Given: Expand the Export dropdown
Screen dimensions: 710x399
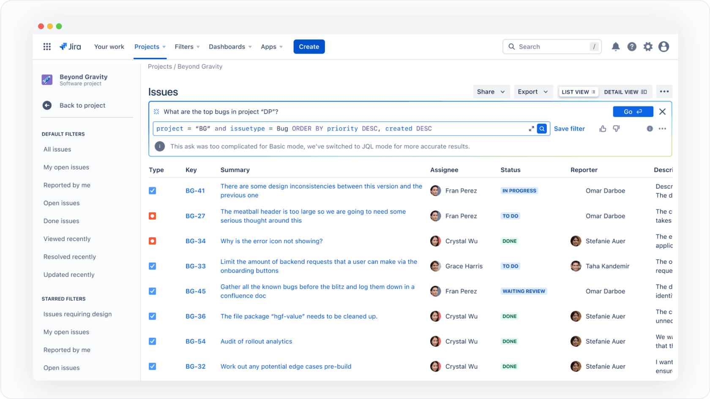Looking at the screenshot, I should pyautogui.click(x=532, y=92).
